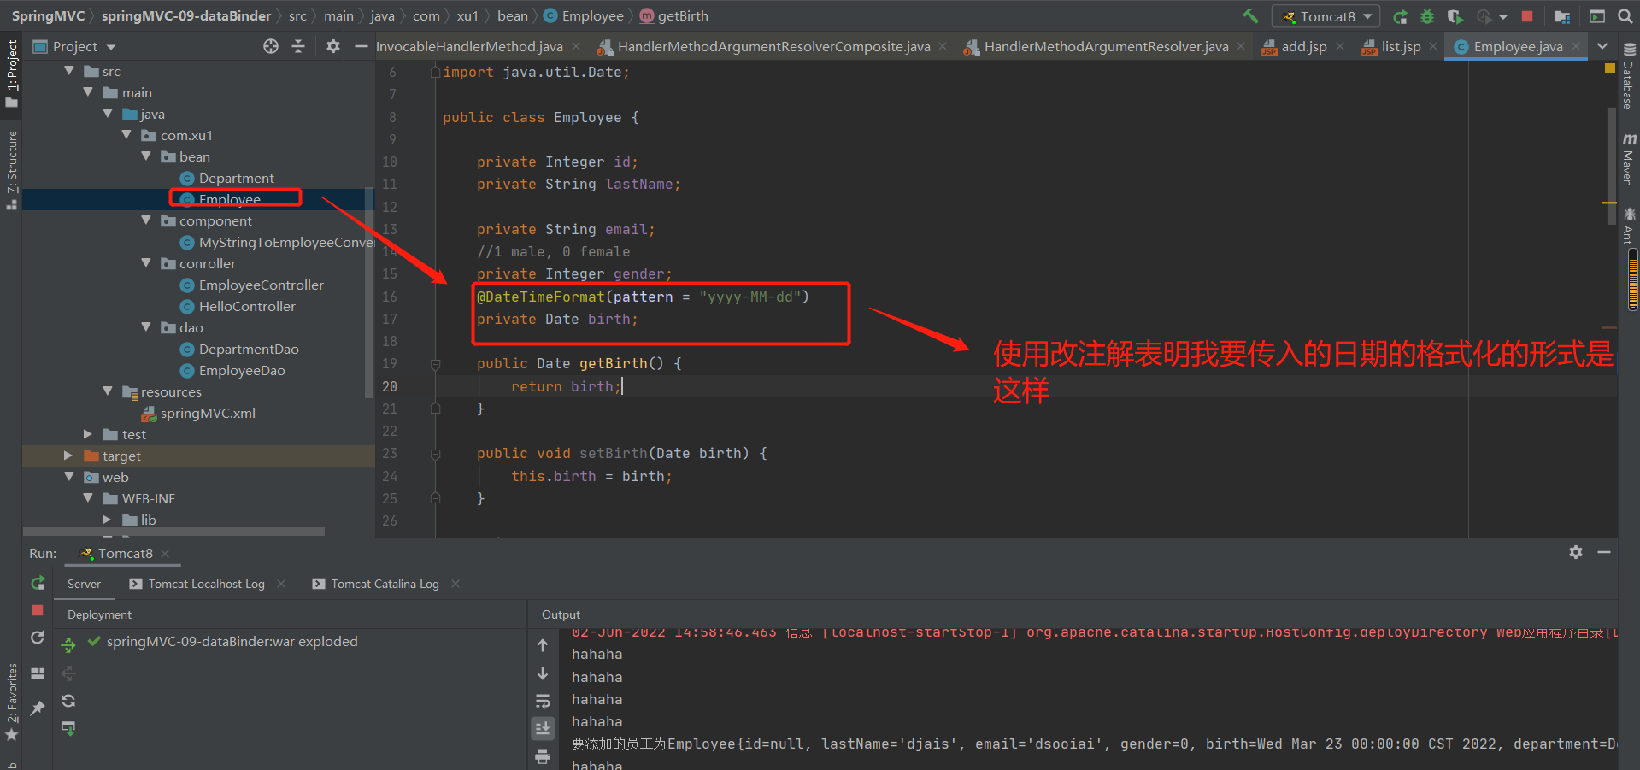Image resolution: width=1640 pixels, height=770 pixels.
Task: Select the Department class in tree
Action: click(236, 178)
